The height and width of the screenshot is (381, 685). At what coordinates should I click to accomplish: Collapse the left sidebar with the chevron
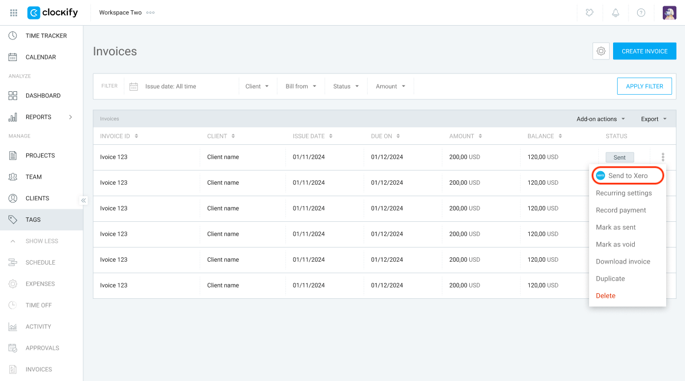click(x=83, y=200)
